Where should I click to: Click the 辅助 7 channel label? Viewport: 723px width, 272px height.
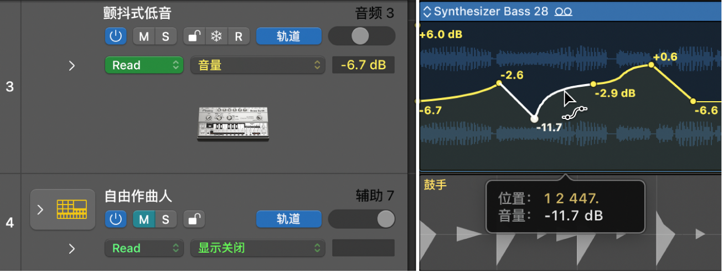click(374, 196)
